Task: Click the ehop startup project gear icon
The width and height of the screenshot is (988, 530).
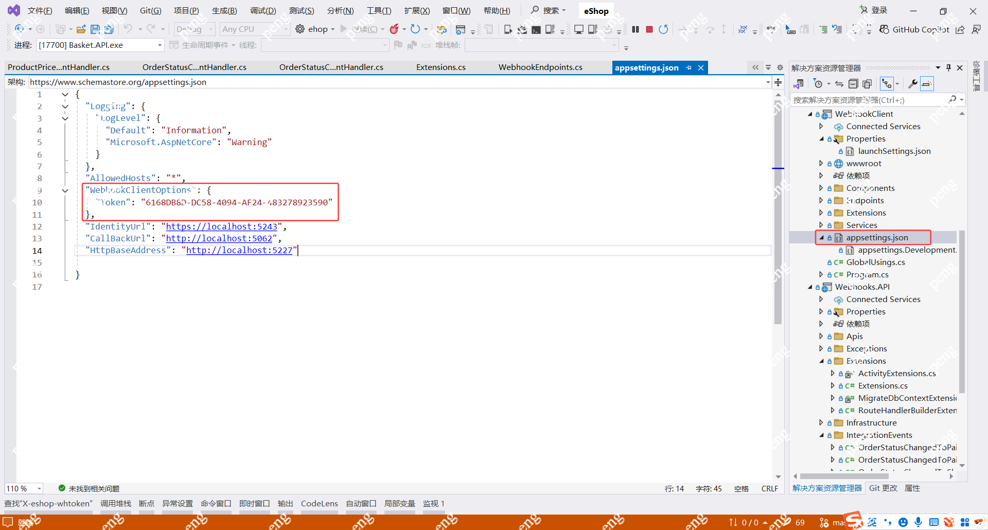Action: [300, 29]
